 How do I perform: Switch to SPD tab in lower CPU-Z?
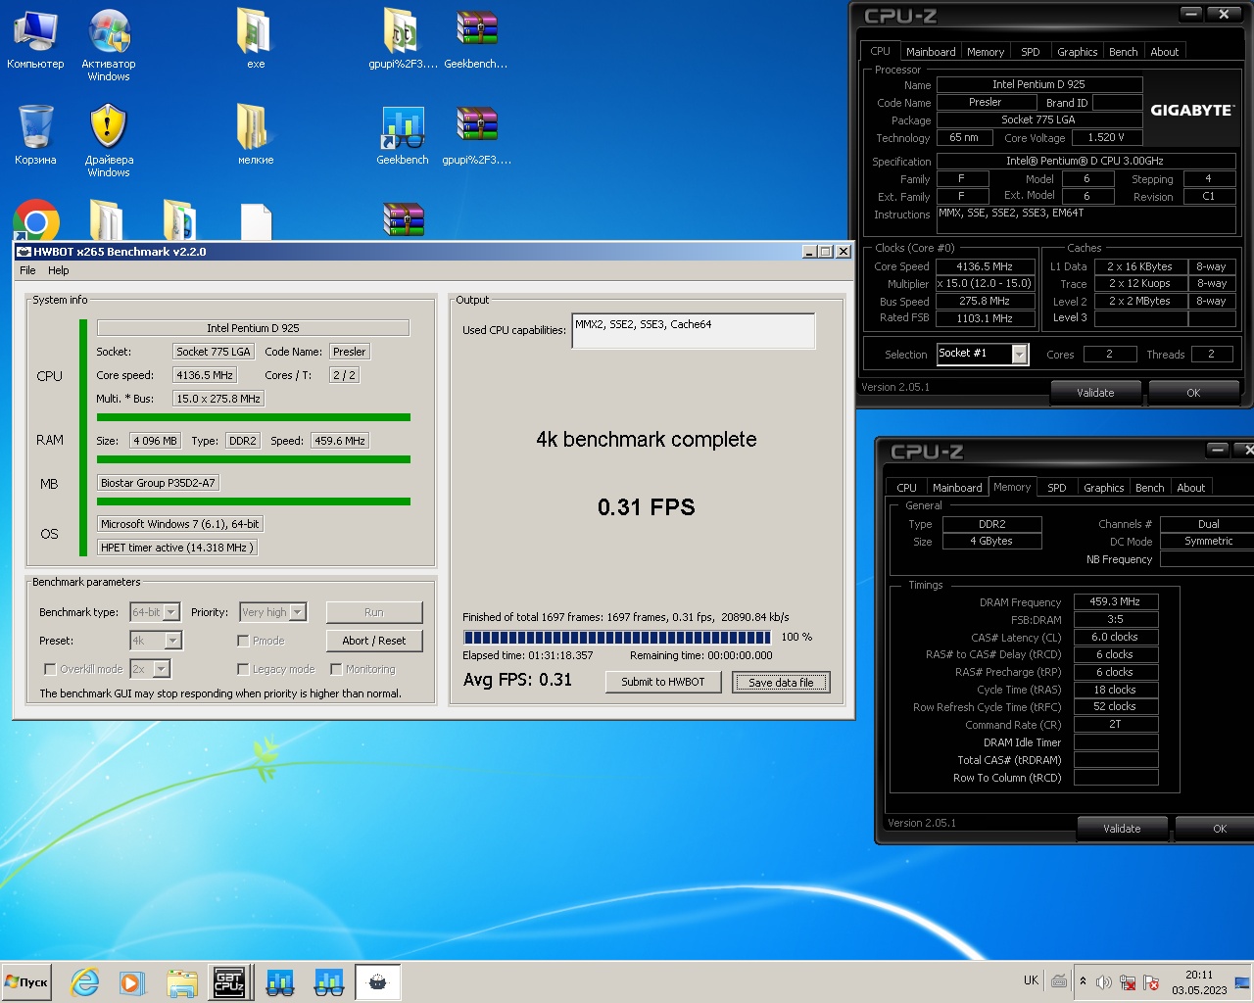click(x=1057, y=488)
